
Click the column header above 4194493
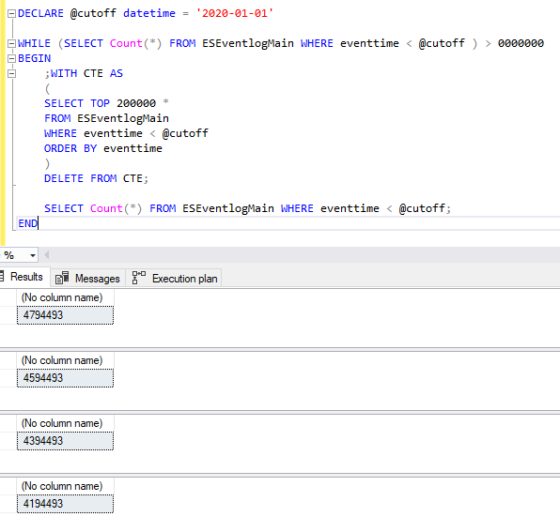(x=66, y=486)
